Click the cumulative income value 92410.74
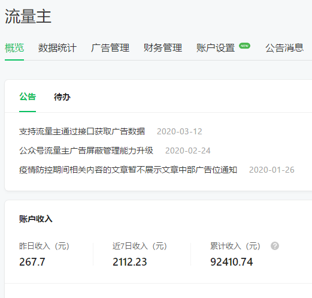 pos(232,262)
